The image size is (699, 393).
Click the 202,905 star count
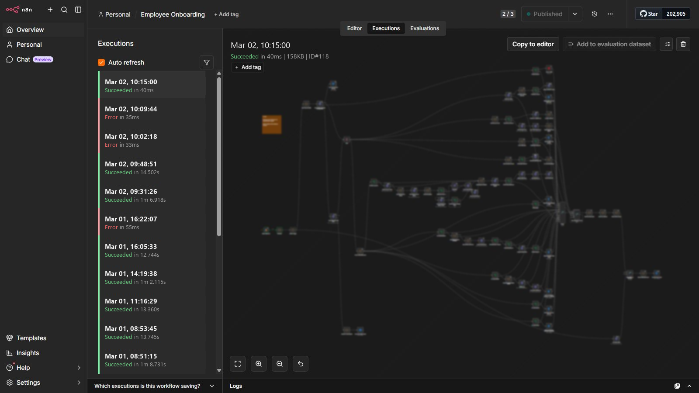[x=676, y=14]
